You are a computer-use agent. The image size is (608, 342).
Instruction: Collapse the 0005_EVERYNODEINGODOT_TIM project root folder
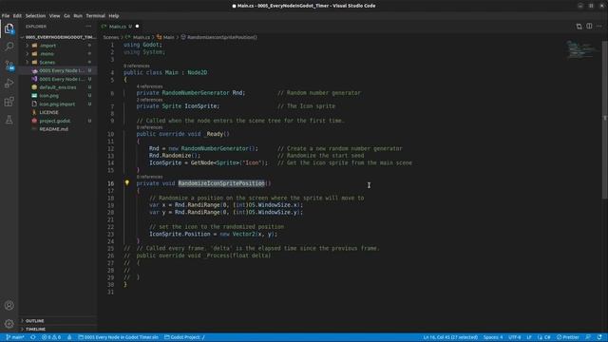coord(58,37)
